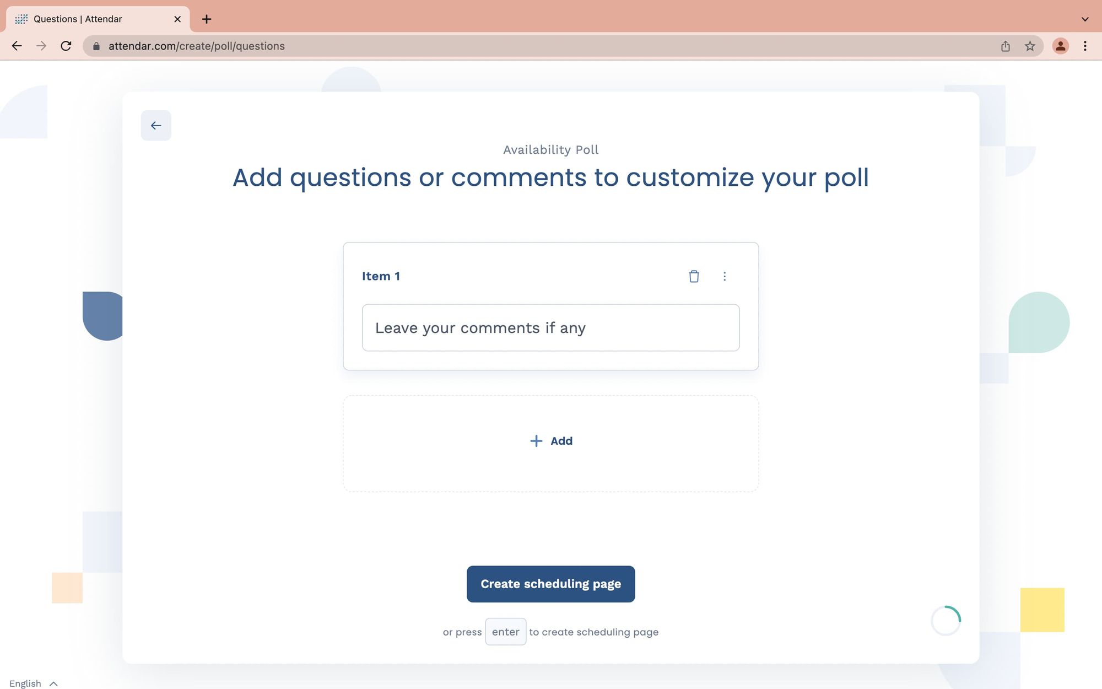Click the browser reload icon

pos(66,46)
